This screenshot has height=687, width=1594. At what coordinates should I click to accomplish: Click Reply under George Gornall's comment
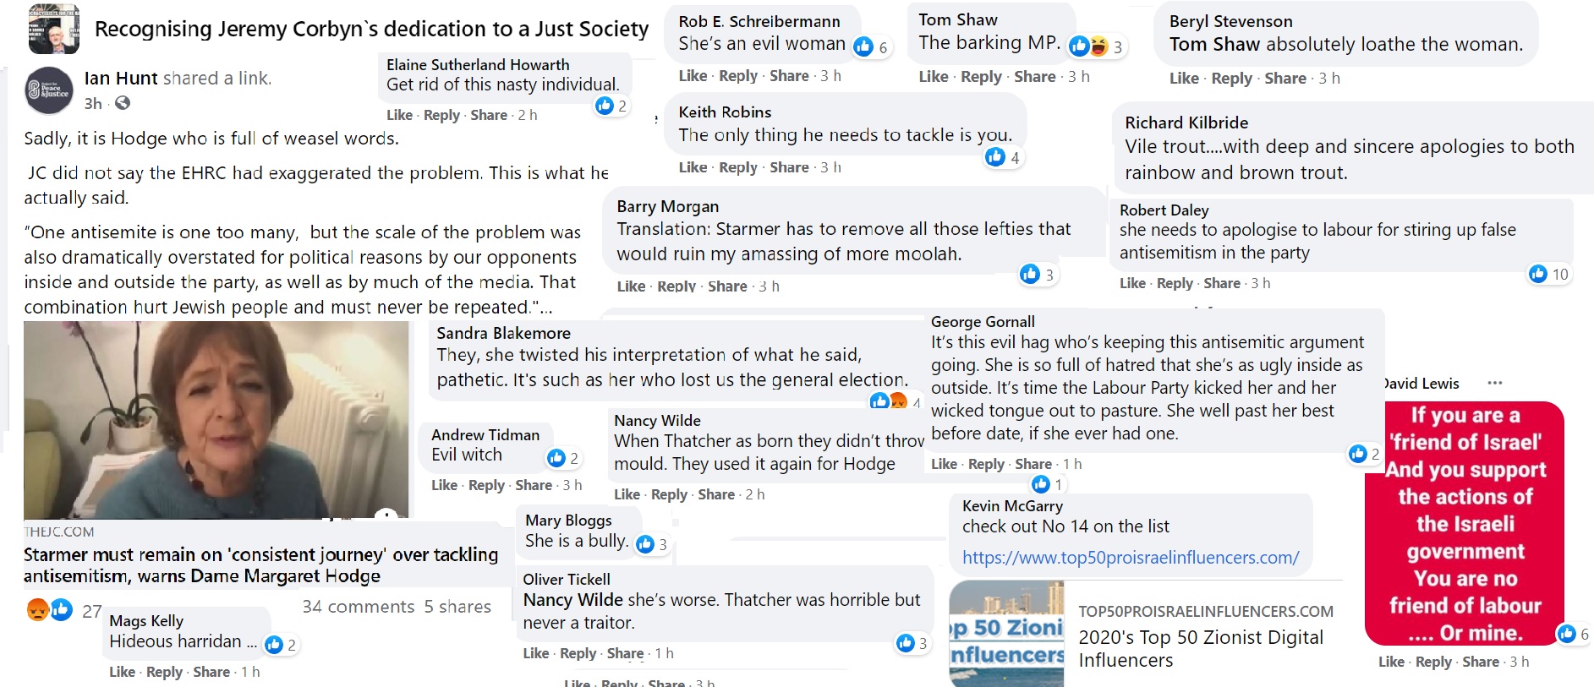(986, 464)
